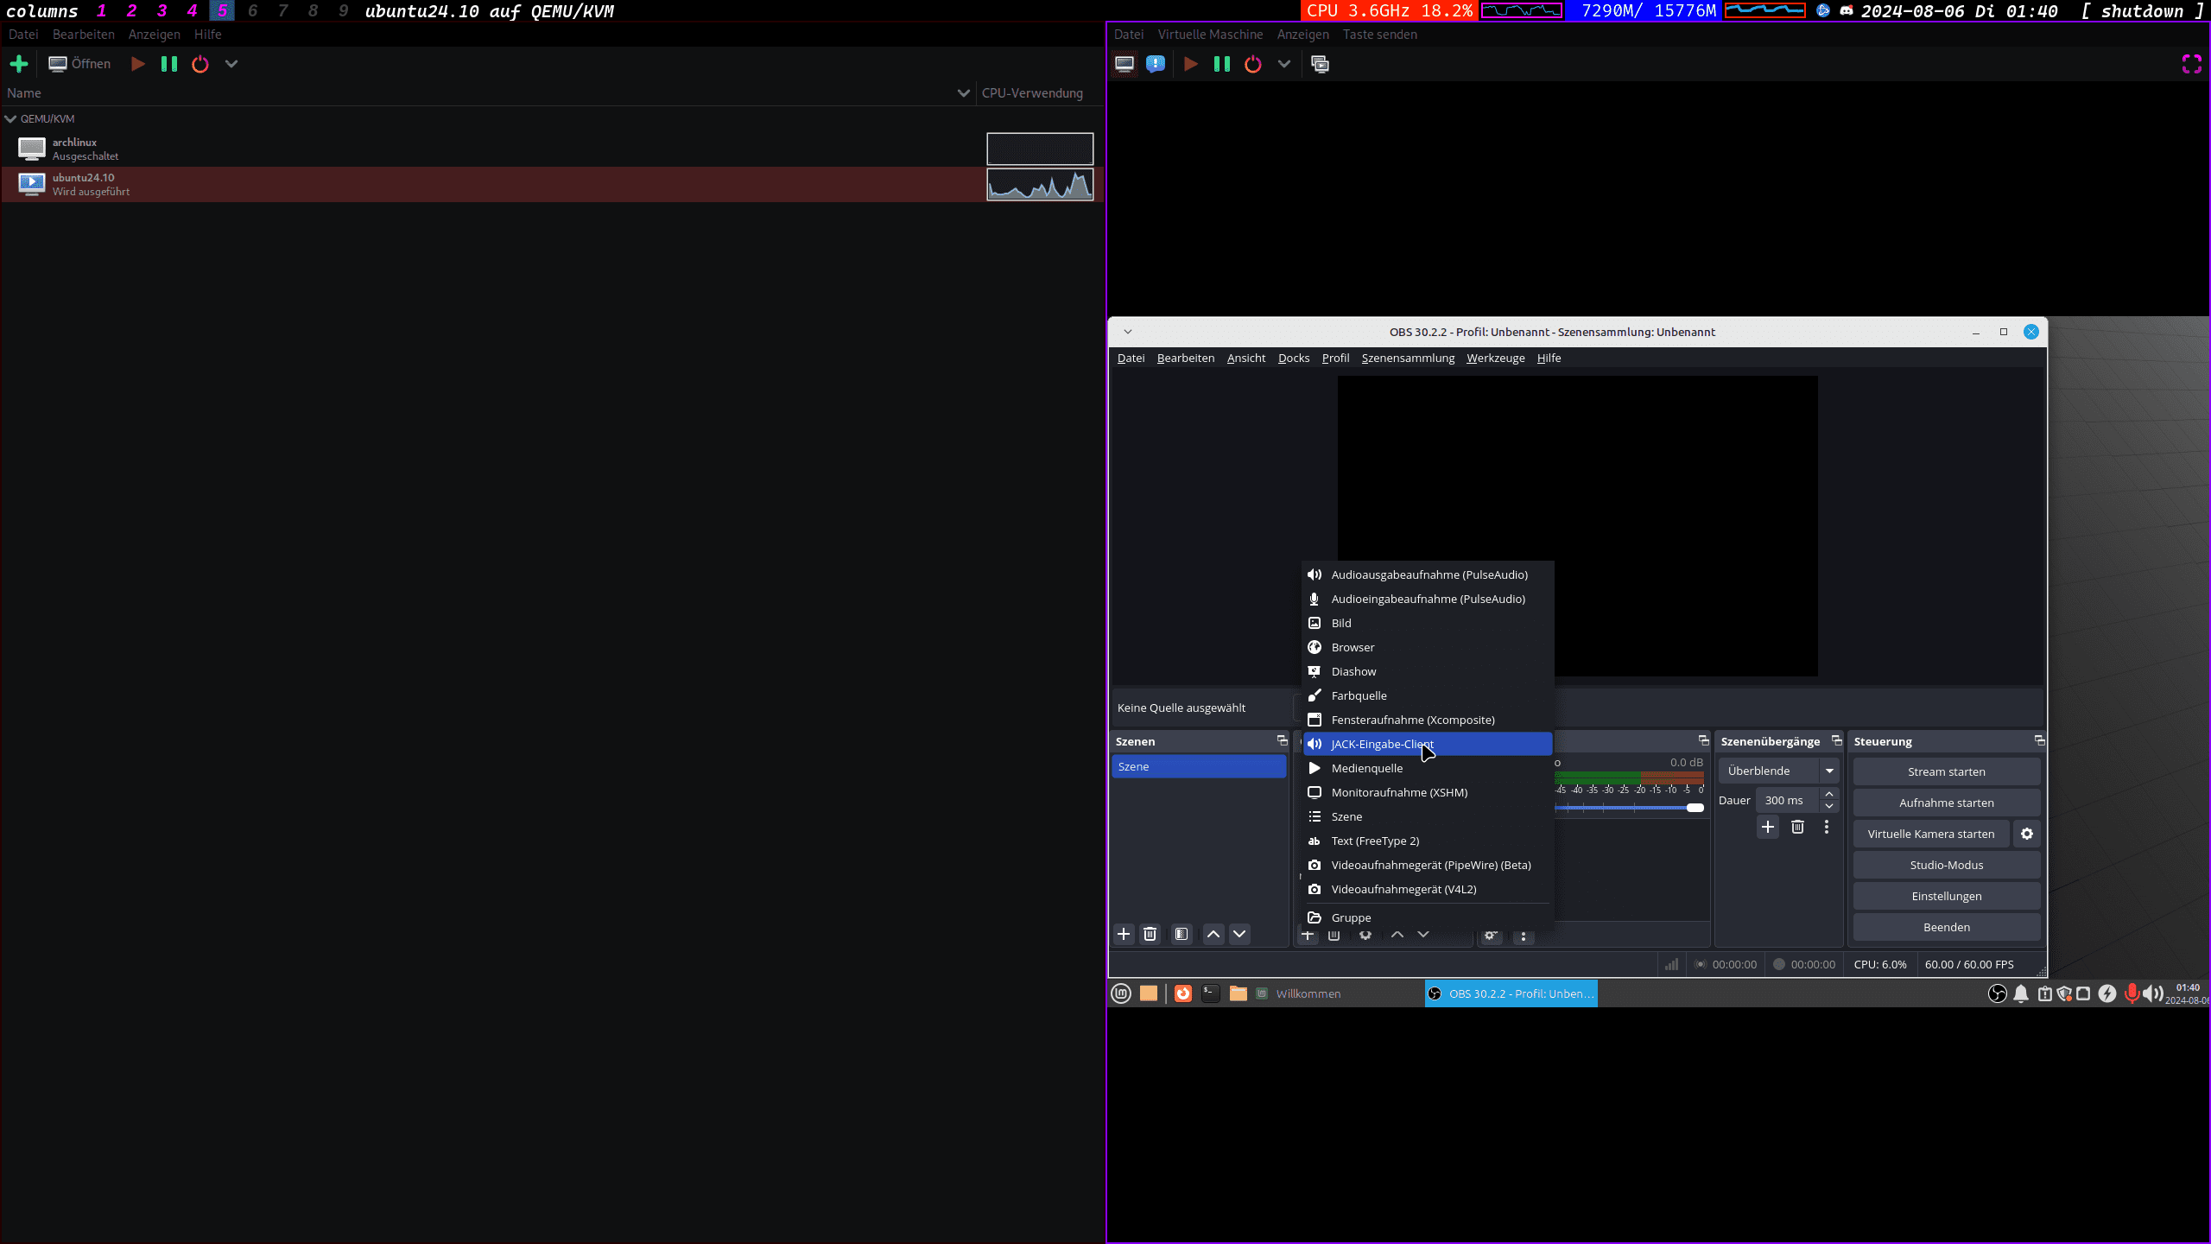This screenshot has width=2211, height=1244.
Task: Add Fensteraufnahme (Xcomposite) source
Action: [x=1428, y=720]
